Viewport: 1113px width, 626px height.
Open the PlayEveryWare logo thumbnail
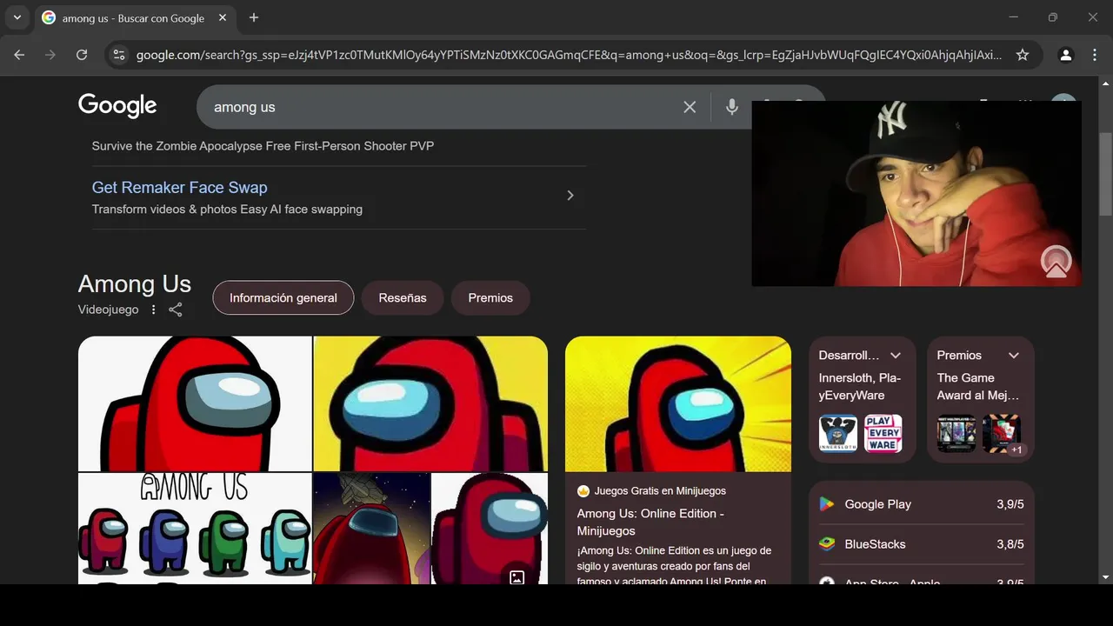tap(883, 433)
